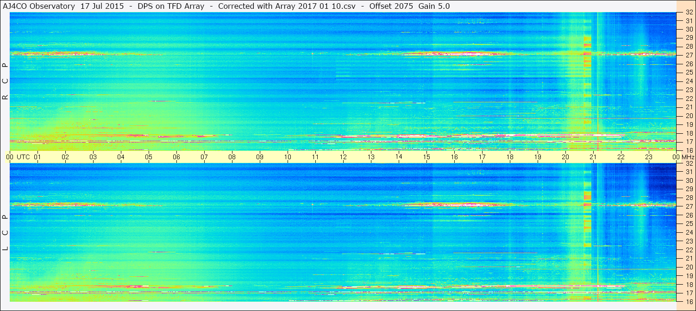Viewport: 696px width, 311px height.
Task: Click the vertical RCP panel label
Action: point(5,81)
